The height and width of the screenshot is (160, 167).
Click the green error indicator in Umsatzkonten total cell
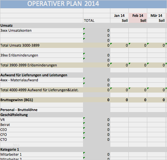(x=84, y=29)
